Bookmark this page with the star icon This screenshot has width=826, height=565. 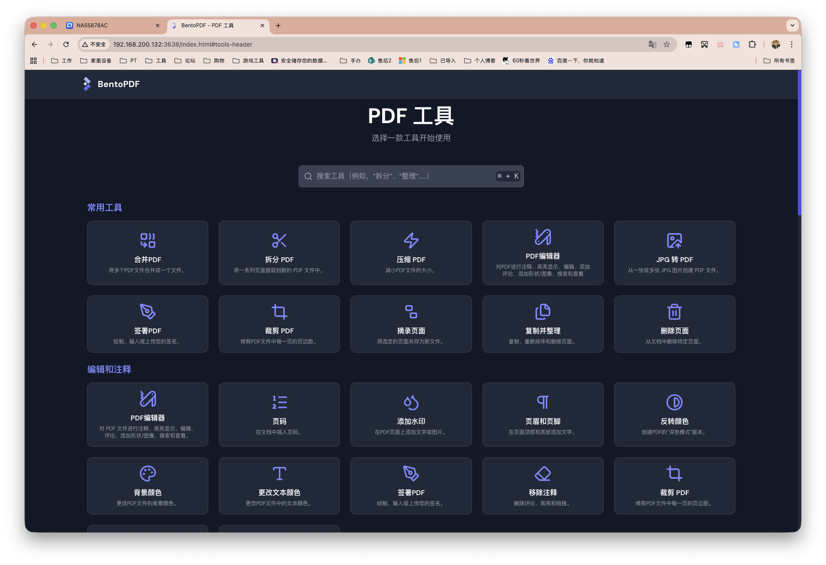tap(667, 44)
